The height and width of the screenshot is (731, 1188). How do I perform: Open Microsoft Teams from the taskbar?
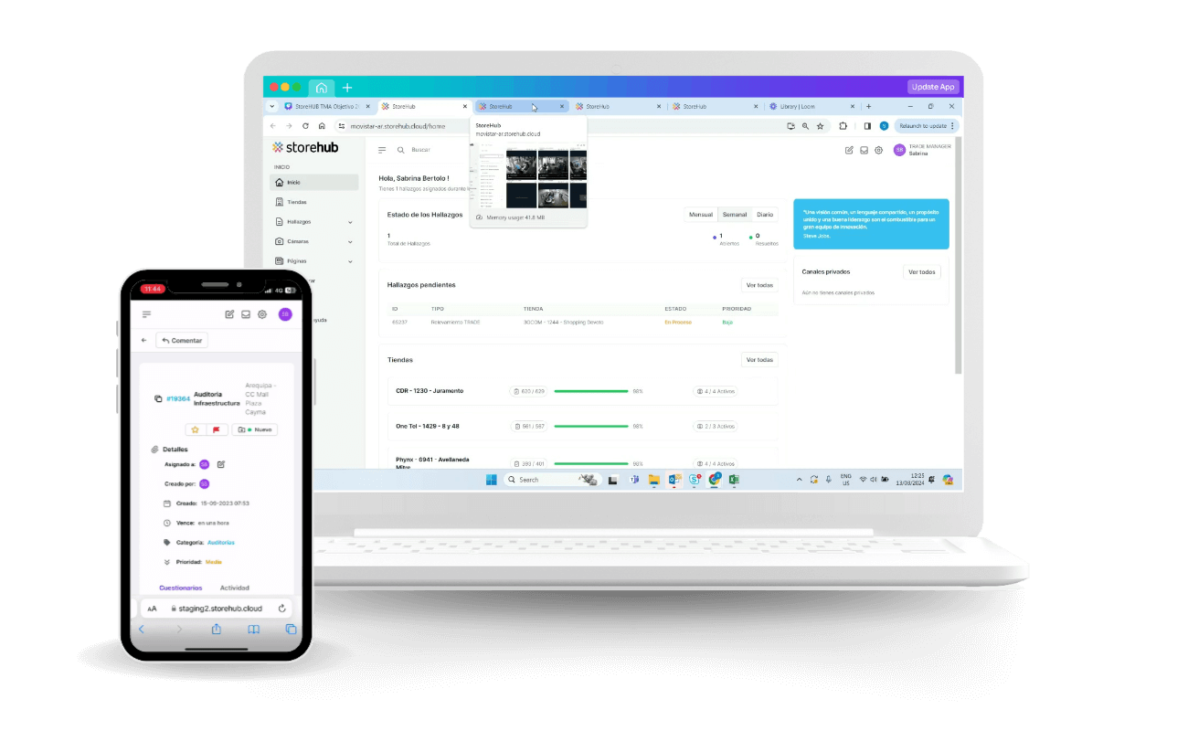pyautogui.click(x=634, y=480)
